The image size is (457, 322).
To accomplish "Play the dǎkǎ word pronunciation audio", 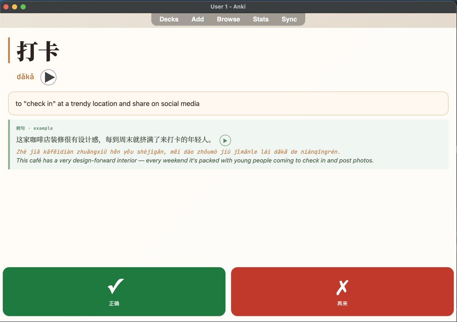I will tap(48, 77).
